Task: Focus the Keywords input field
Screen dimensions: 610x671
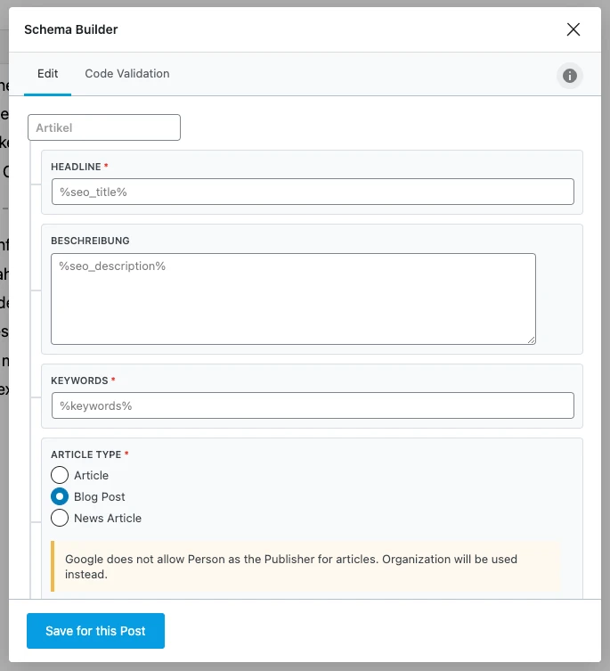Action: pyautogui.click(x=313, y=405)
